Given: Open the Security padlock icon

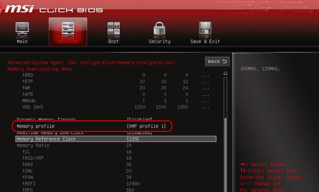Looking at the screenshot, I should 159,29.
